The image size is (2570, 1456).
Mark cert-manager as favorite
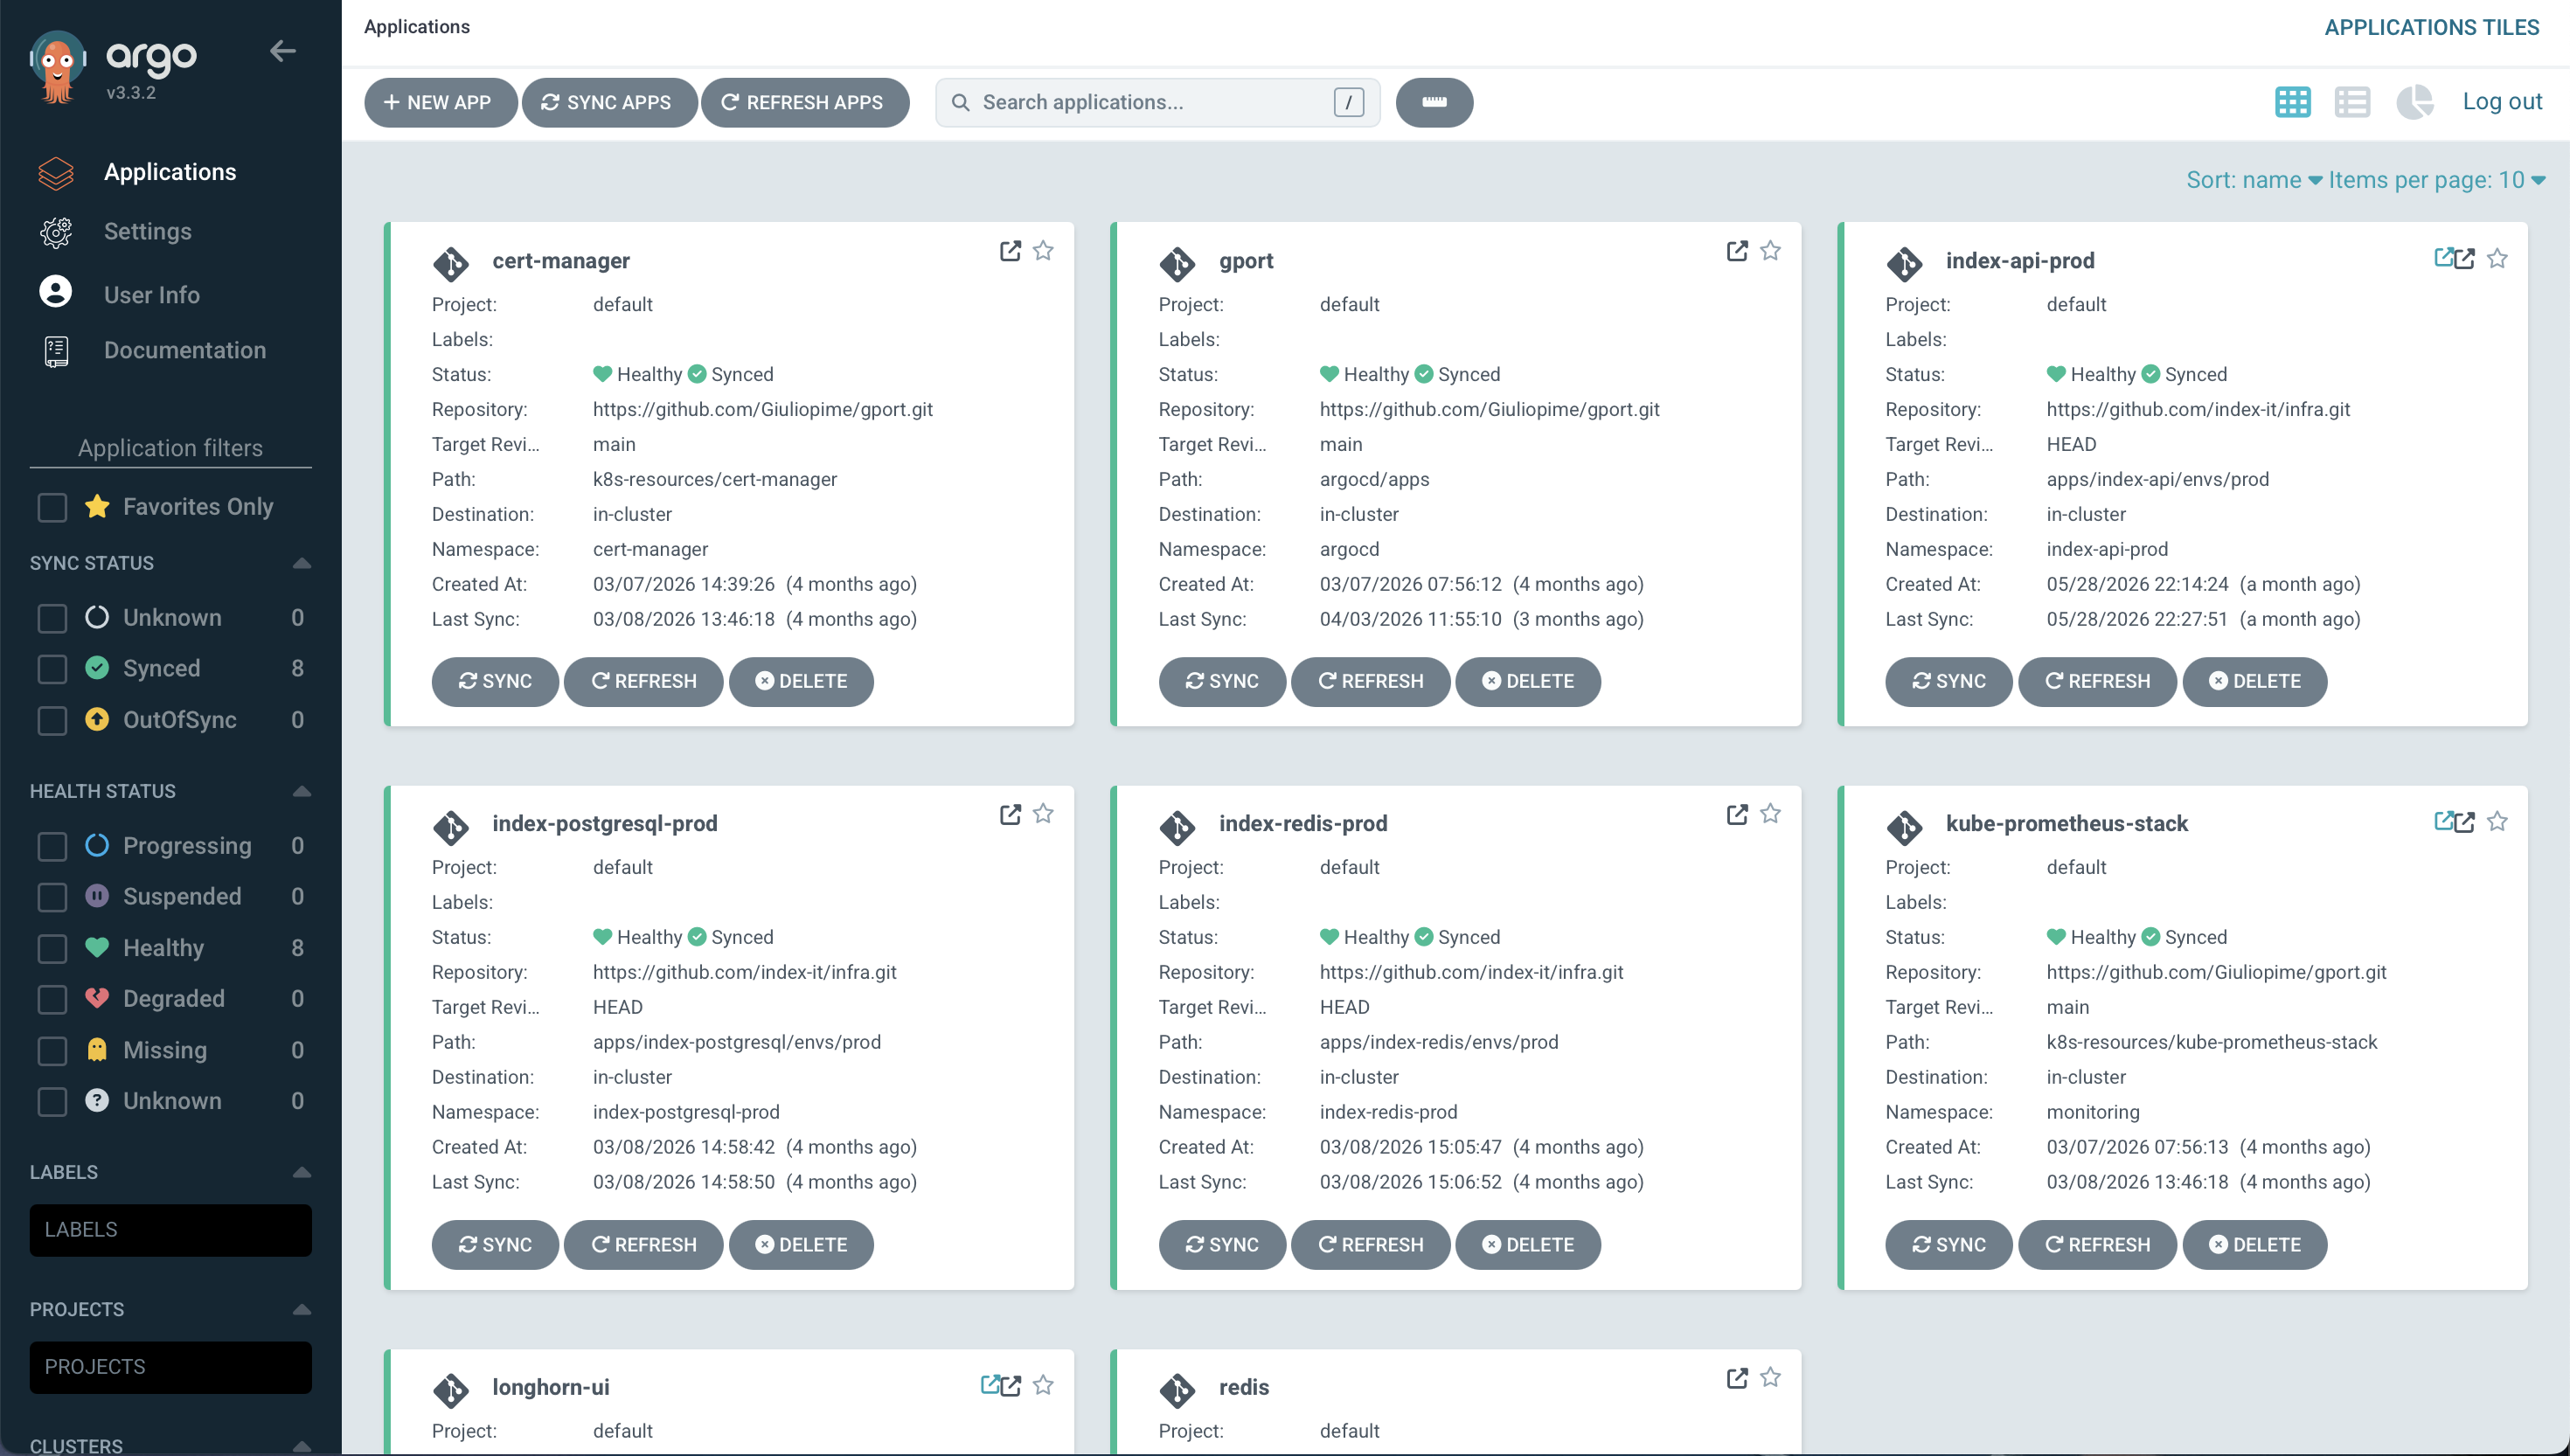point(1043,251)
